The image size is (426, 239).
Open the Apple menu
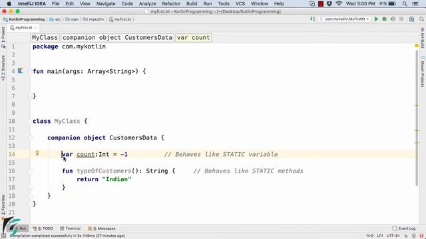point(9,4)
